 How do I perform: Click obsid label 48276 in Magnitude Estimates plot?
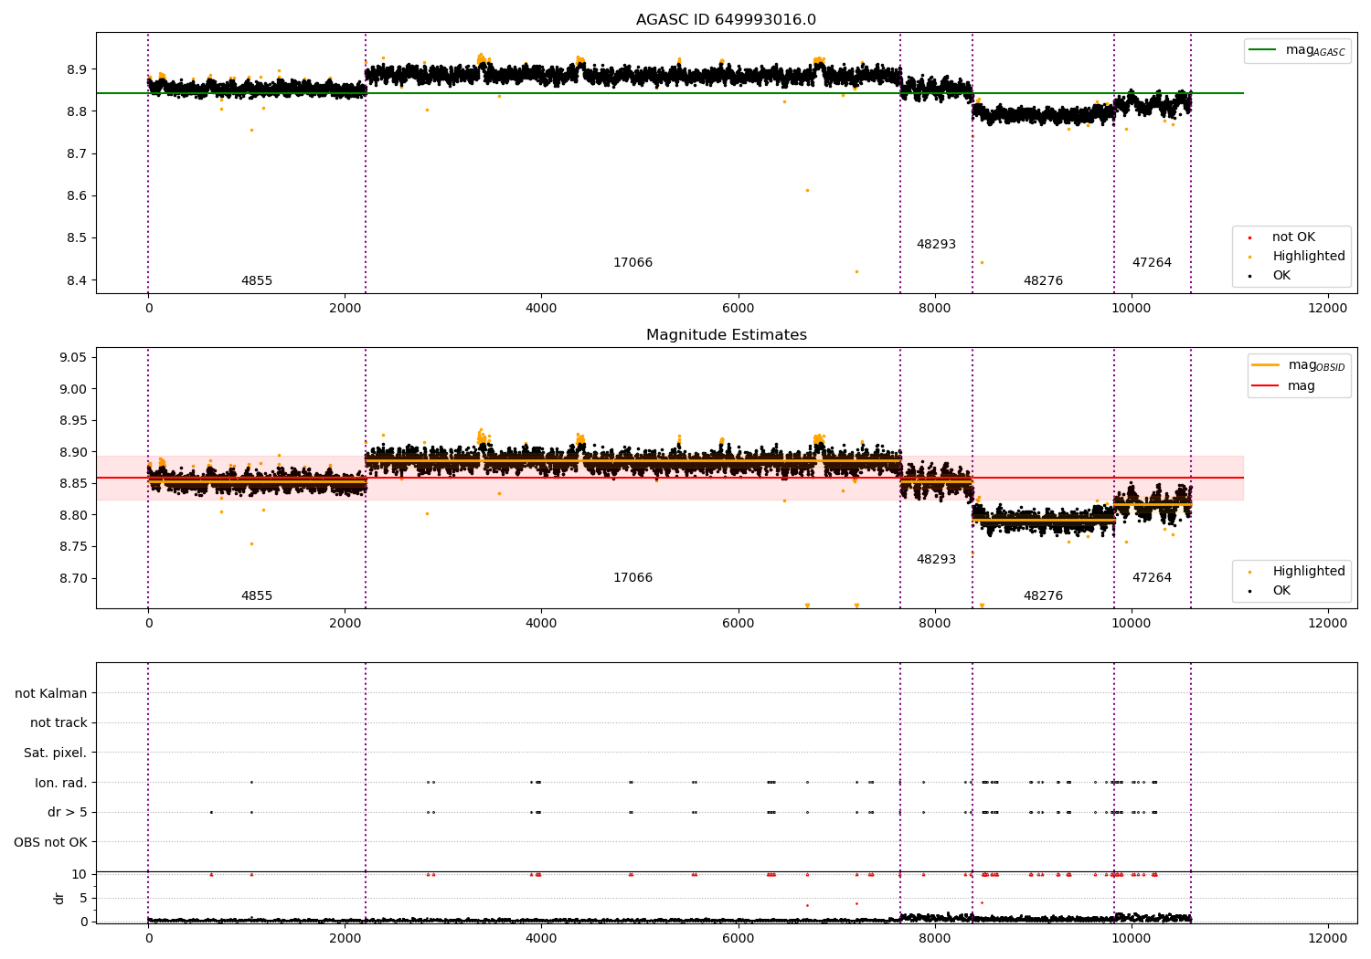pyautogui.click(x=1043, y=596)
